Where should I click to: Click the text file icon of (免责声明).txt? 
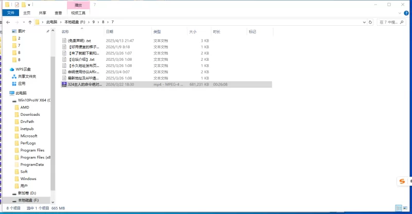tap(64, 41)
